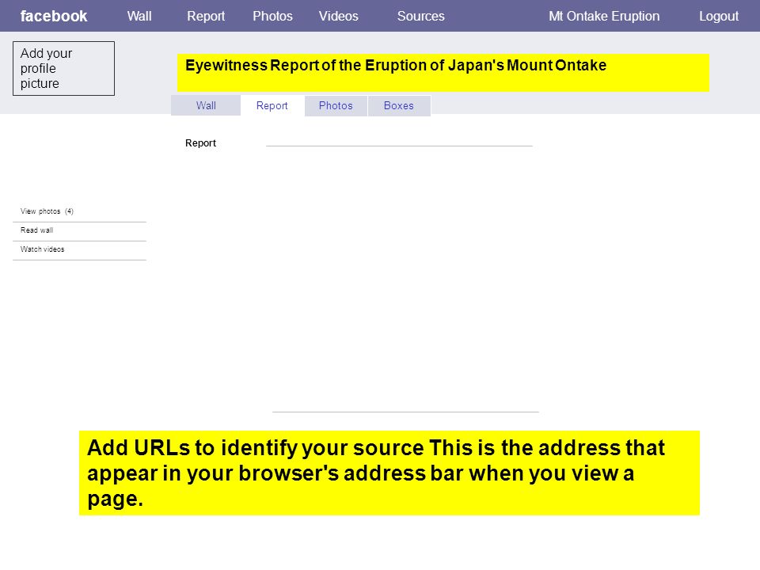This screenshot has width=760, height=570.
Task: Switch to the Wall tab under the title
Action: tap(206, 105)
